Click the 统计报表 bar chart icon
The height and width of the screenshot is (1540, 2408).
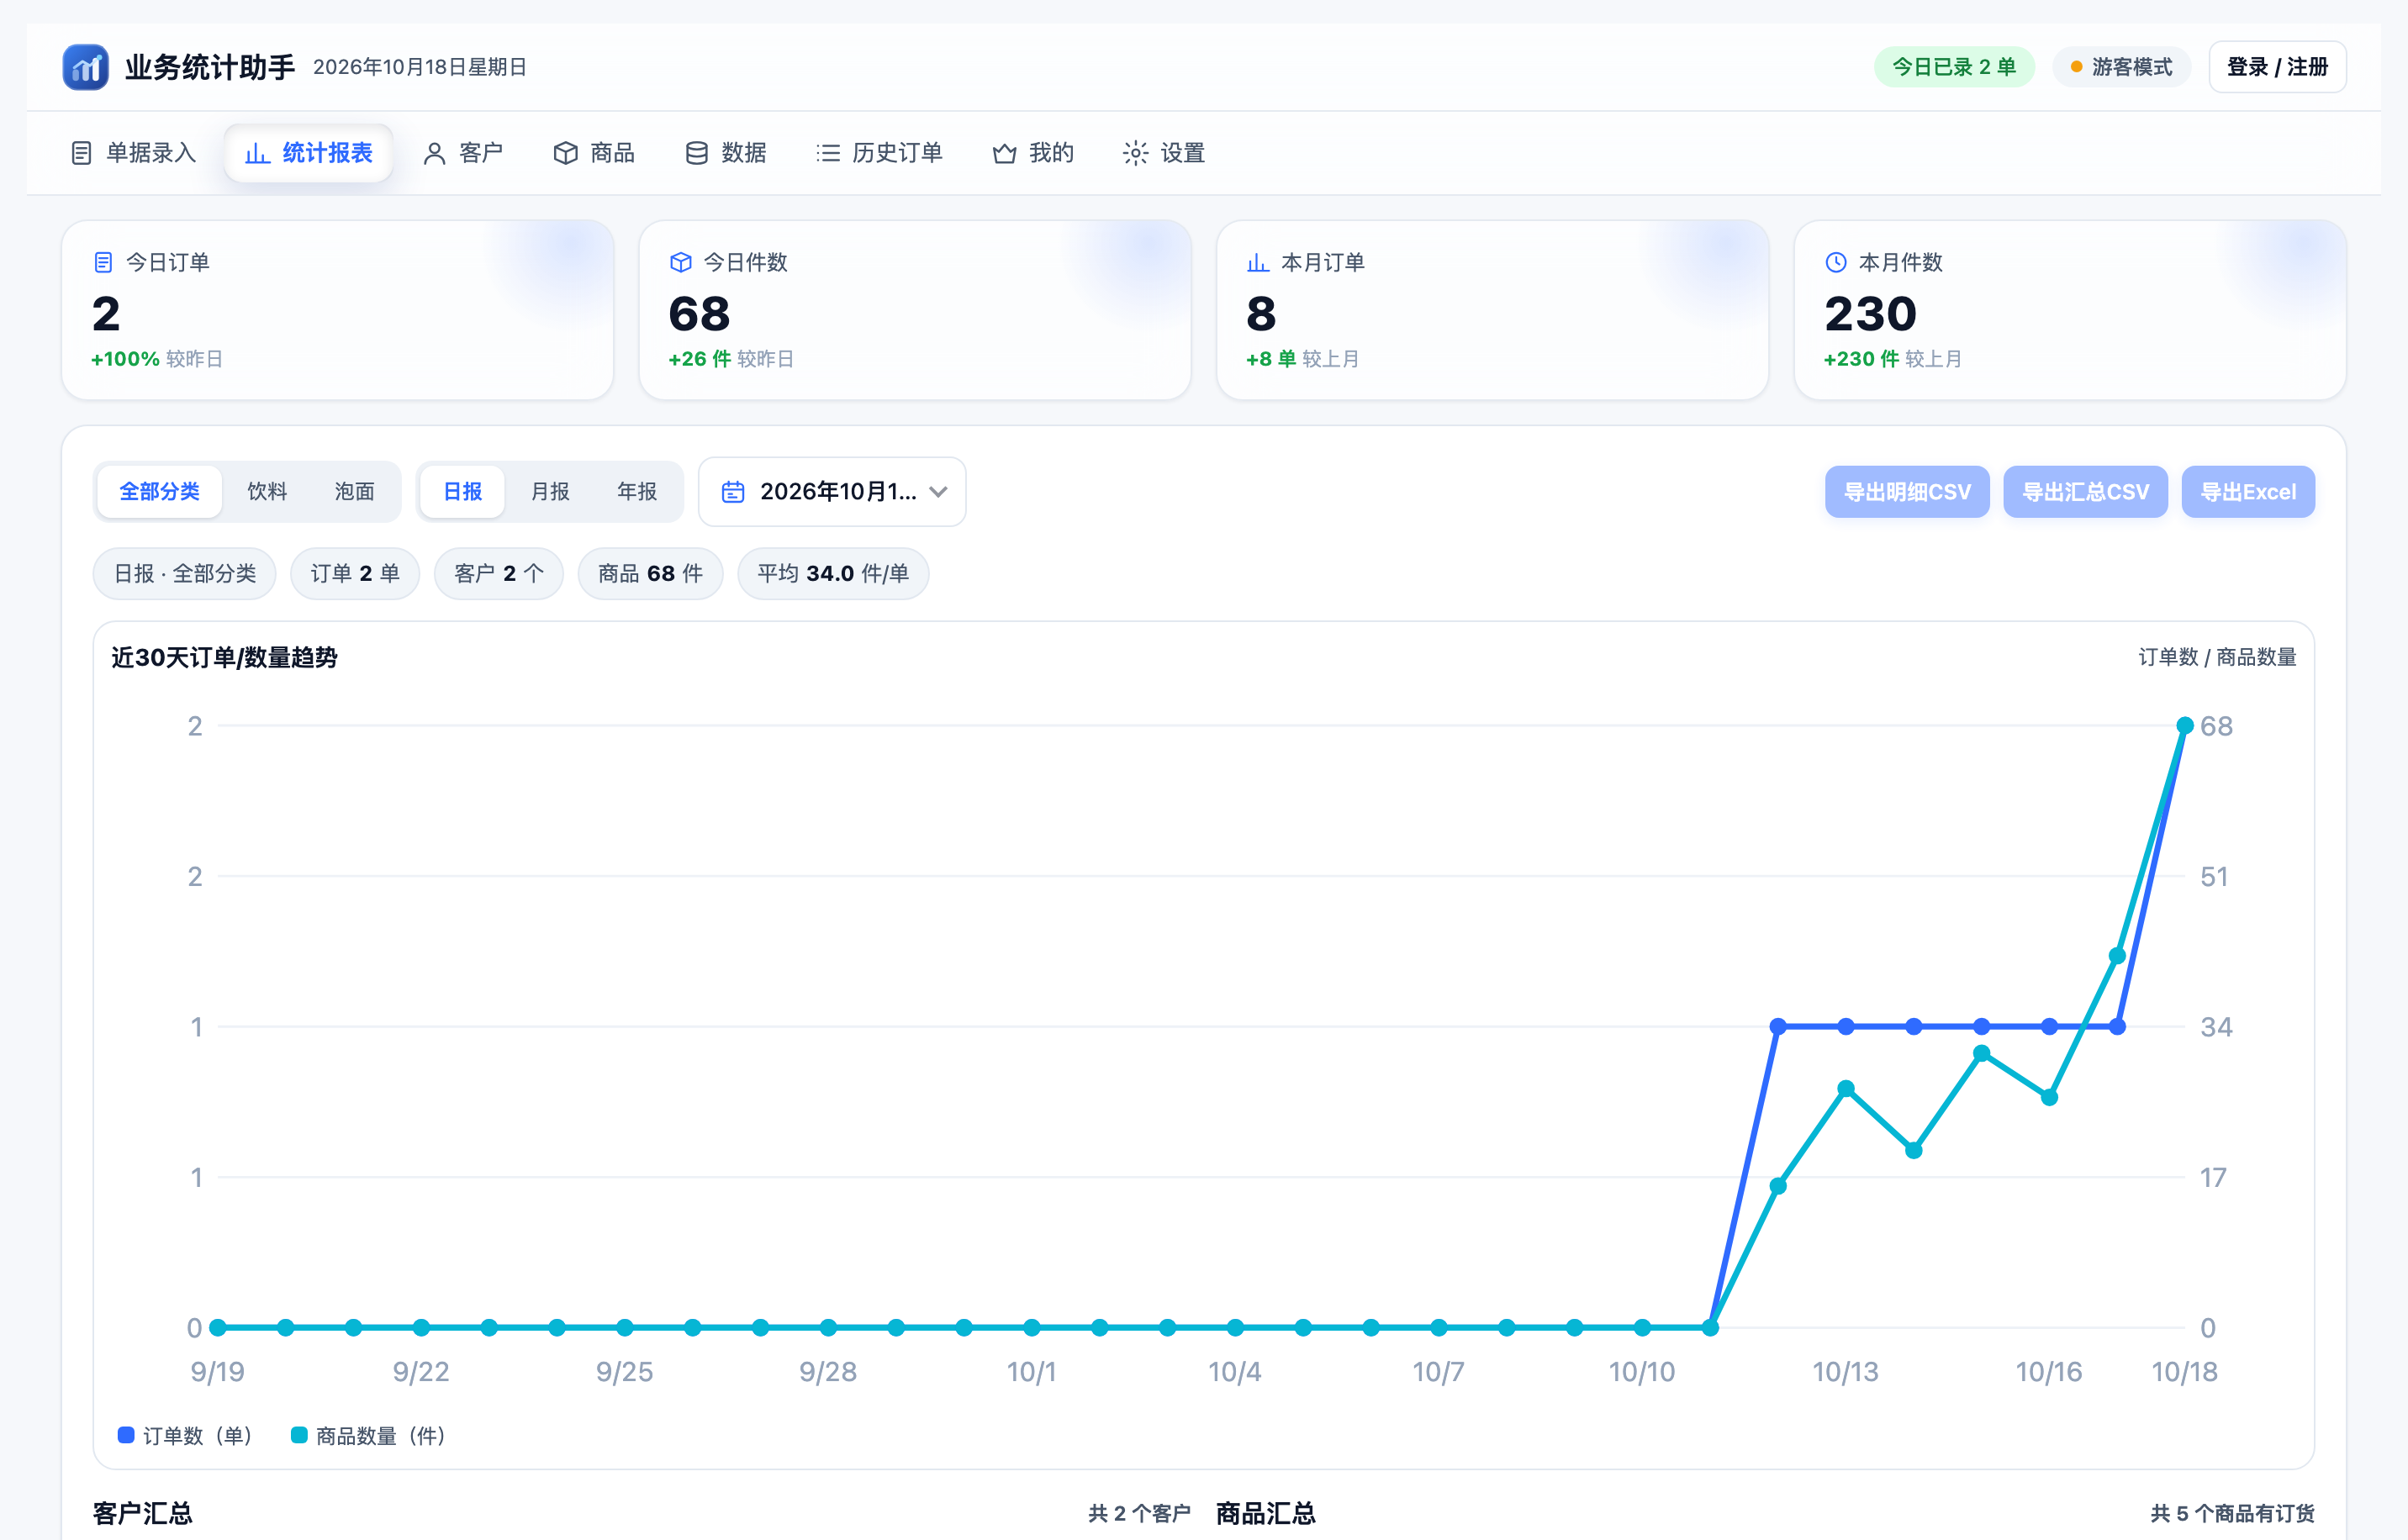pos(257,153)
